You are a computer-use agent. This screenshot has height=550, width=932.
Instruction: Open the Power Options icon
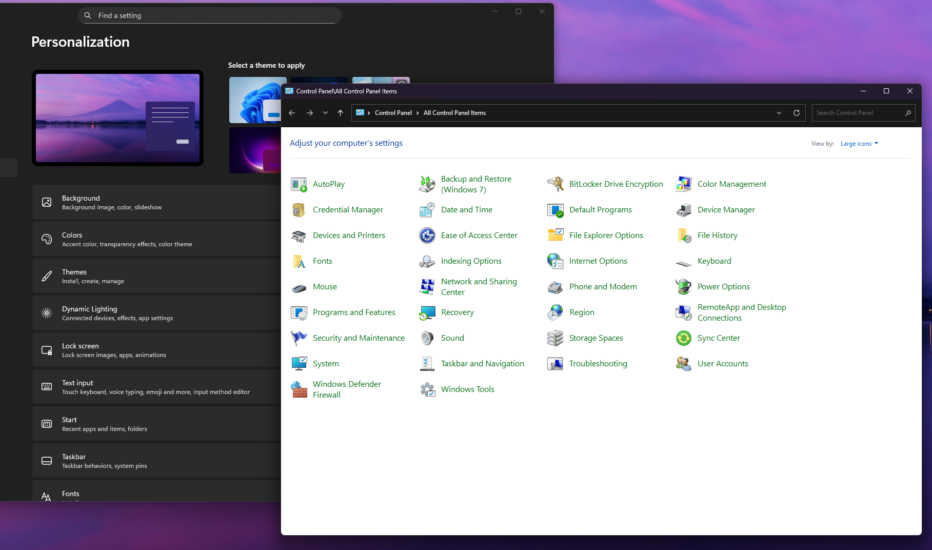tap(683, 287)
